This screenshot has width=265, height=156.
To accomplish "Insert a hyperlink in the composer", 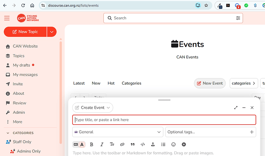I will (122, 144).
